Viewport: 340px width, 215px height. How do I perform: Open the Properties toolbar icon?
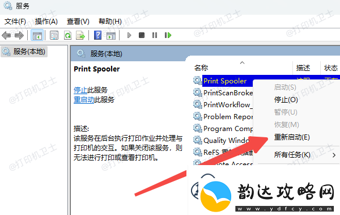coord(54,35)
